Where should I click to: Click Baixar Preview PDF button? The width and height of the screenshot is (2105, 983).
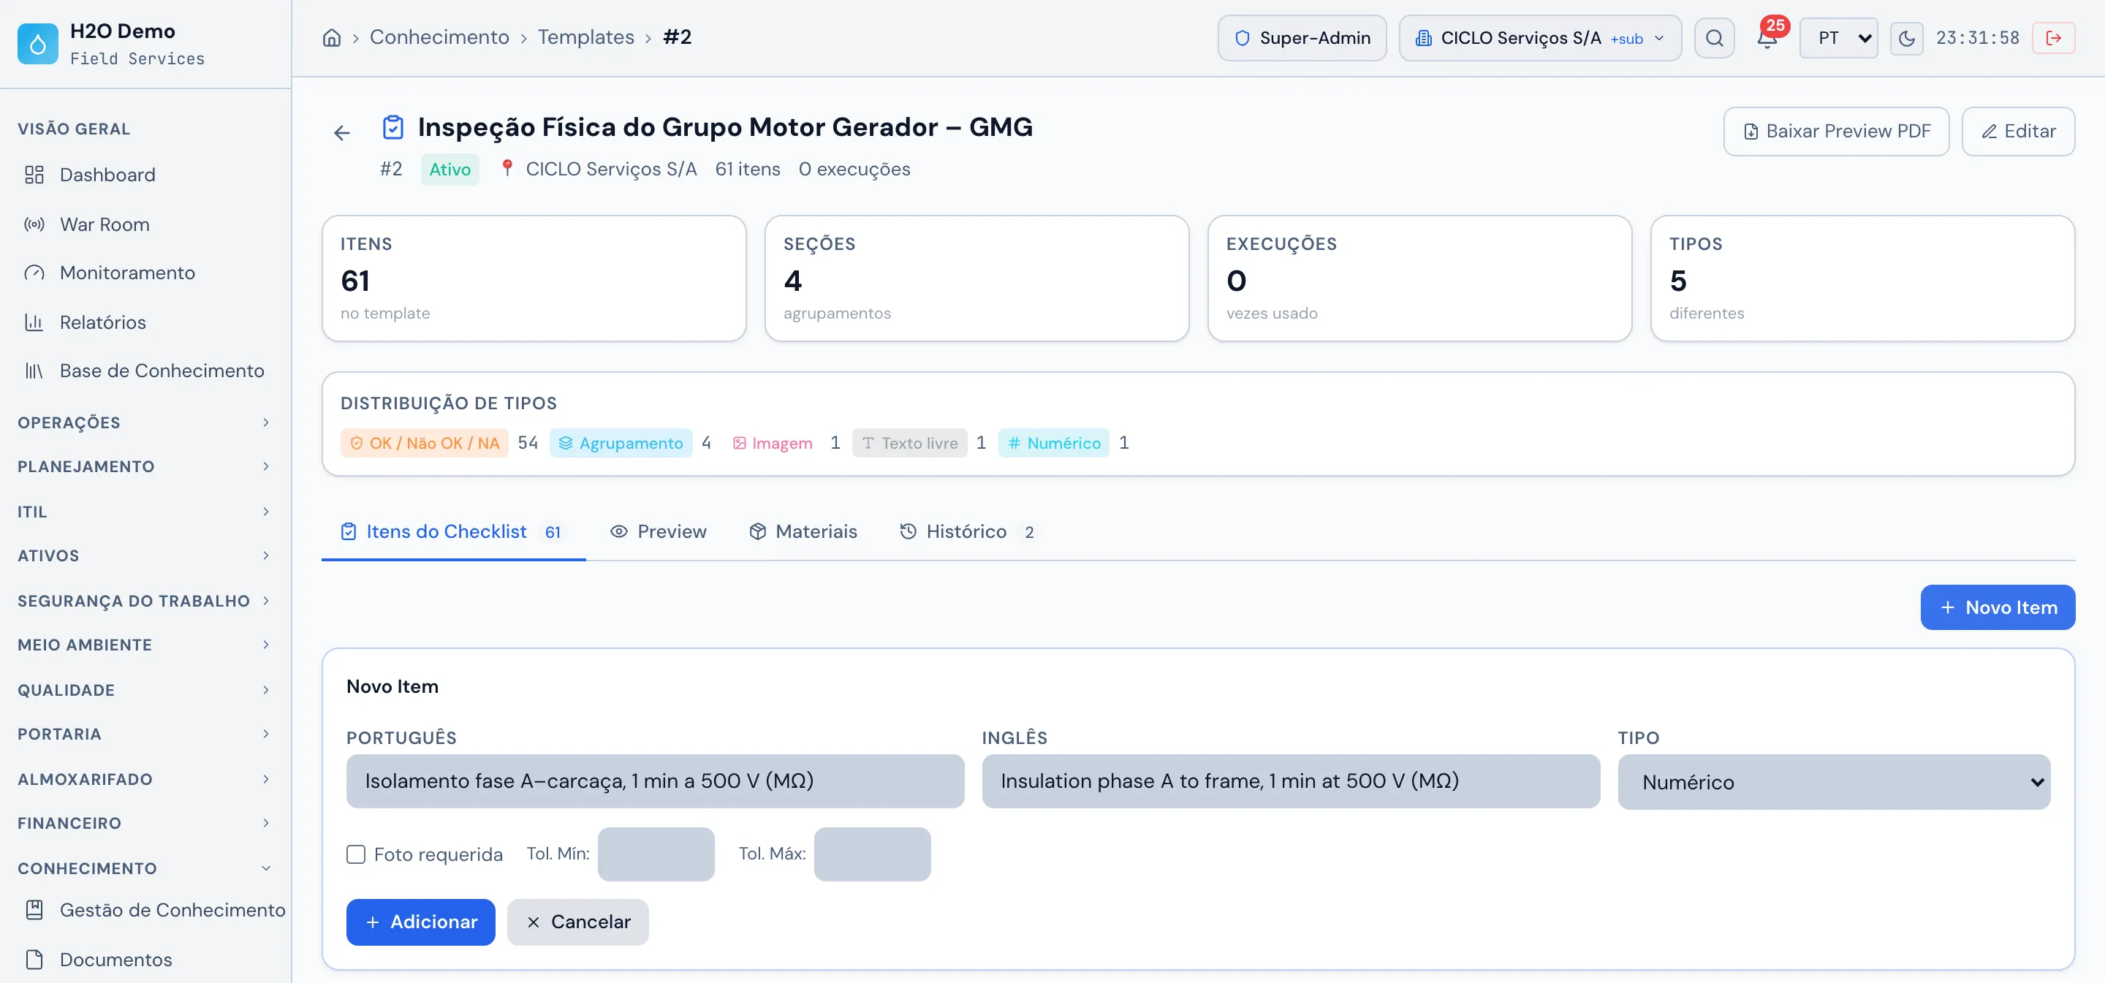point(1836,132)
